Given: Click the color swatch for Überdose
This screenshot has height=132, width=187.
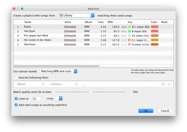Looking at the screenshot, I should coord(154,44).
